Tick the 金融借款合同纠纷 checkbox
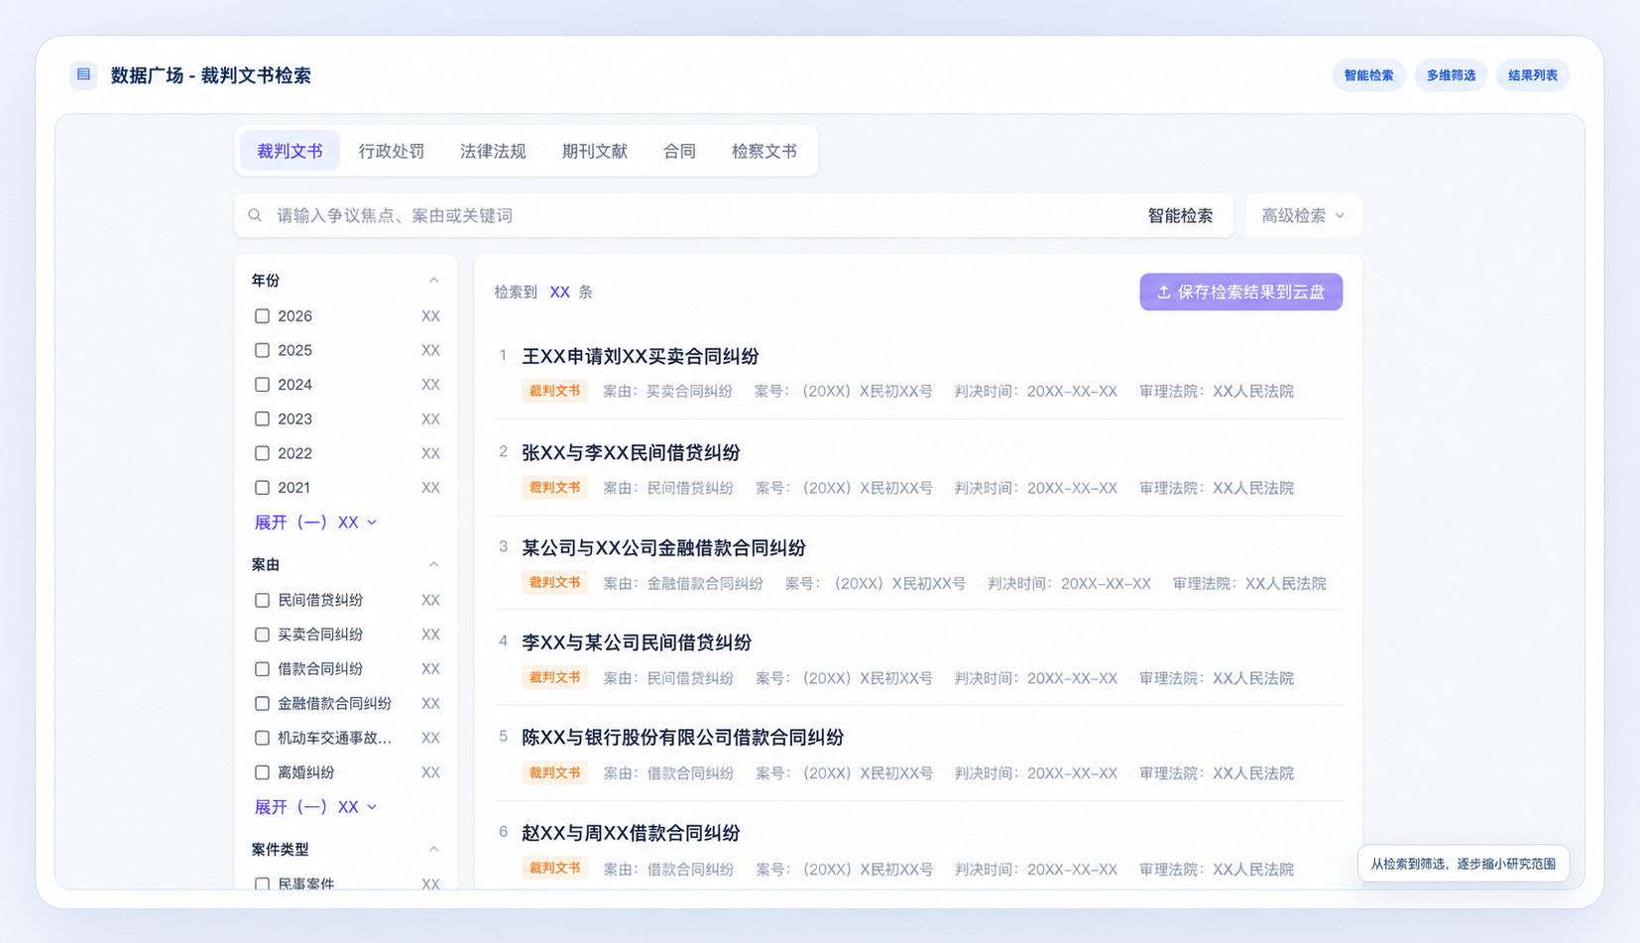Screen dimensions: 1640x943 click(262, 704)
